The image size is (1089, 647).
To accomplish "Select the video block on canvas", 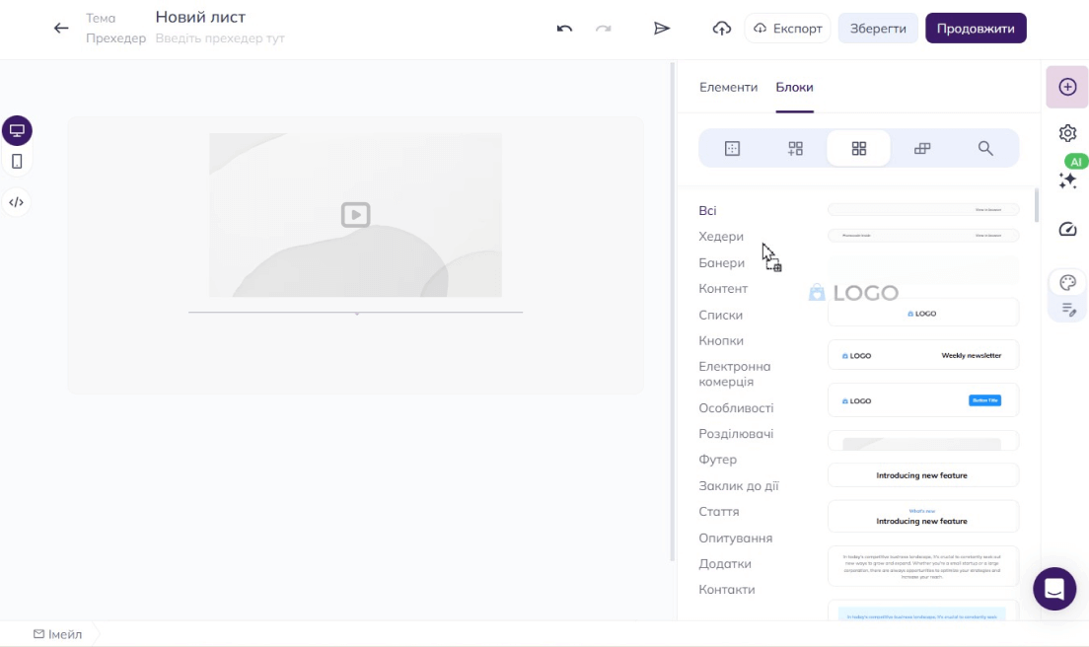I will click(x=355, y=215).
